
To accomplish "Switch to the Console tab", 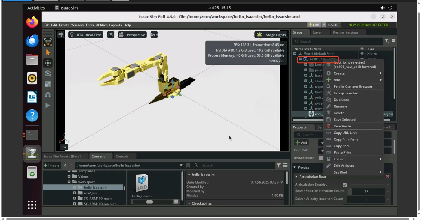I will [122, 156].
